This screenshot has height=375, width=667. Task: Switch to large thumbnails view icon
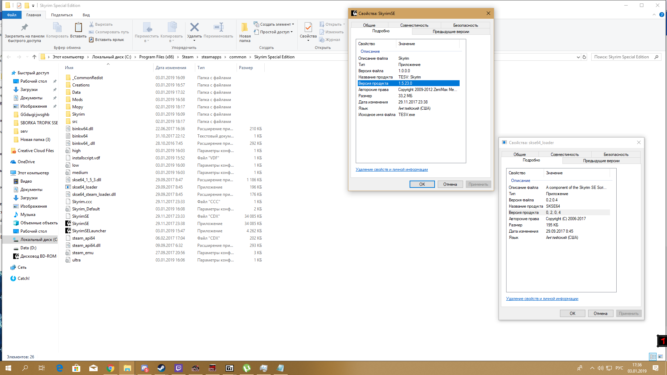pos(660,357)
